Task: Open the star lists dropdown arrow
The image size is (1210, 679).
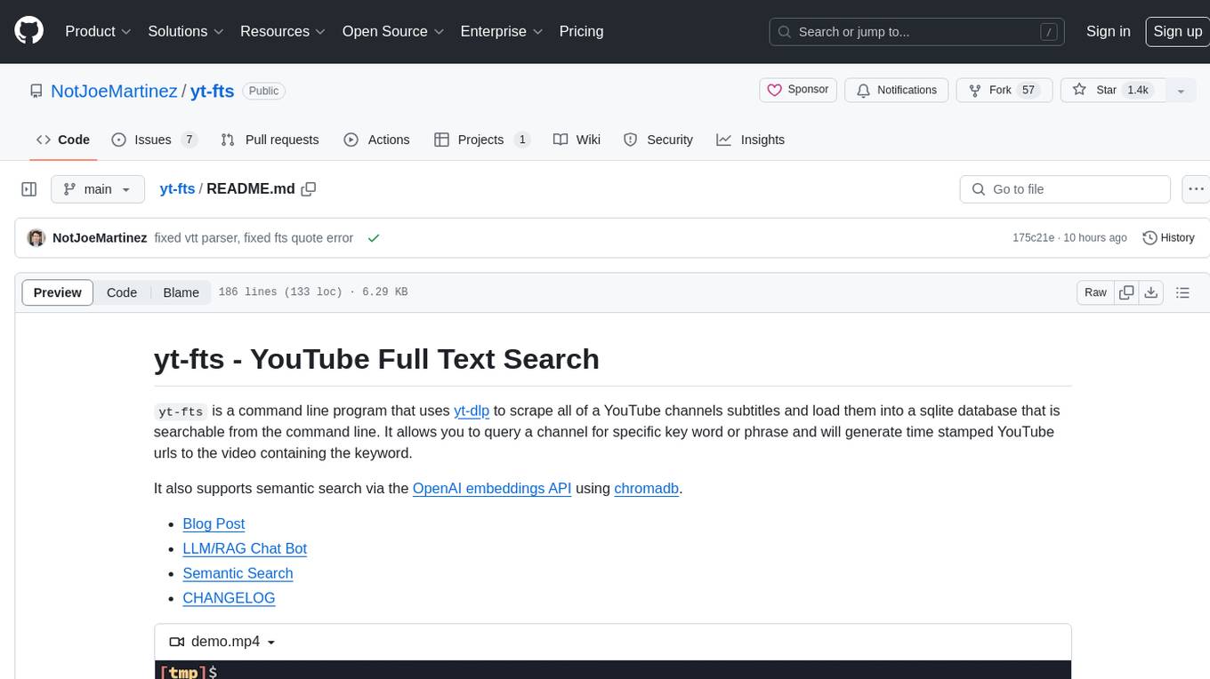Action: tap(1181, 91)
